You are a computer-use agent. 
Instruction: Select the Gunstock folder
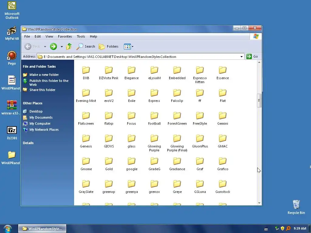coord(223,187)
